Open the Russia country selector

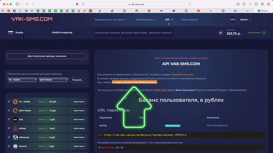25,33
